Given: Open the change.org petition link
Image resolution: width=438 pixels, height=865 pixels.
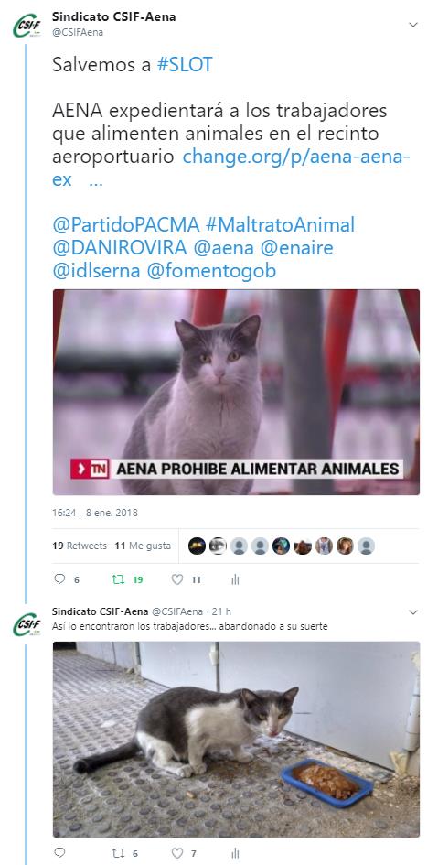Looking at the screenshot, I should [x=231, y=168].
